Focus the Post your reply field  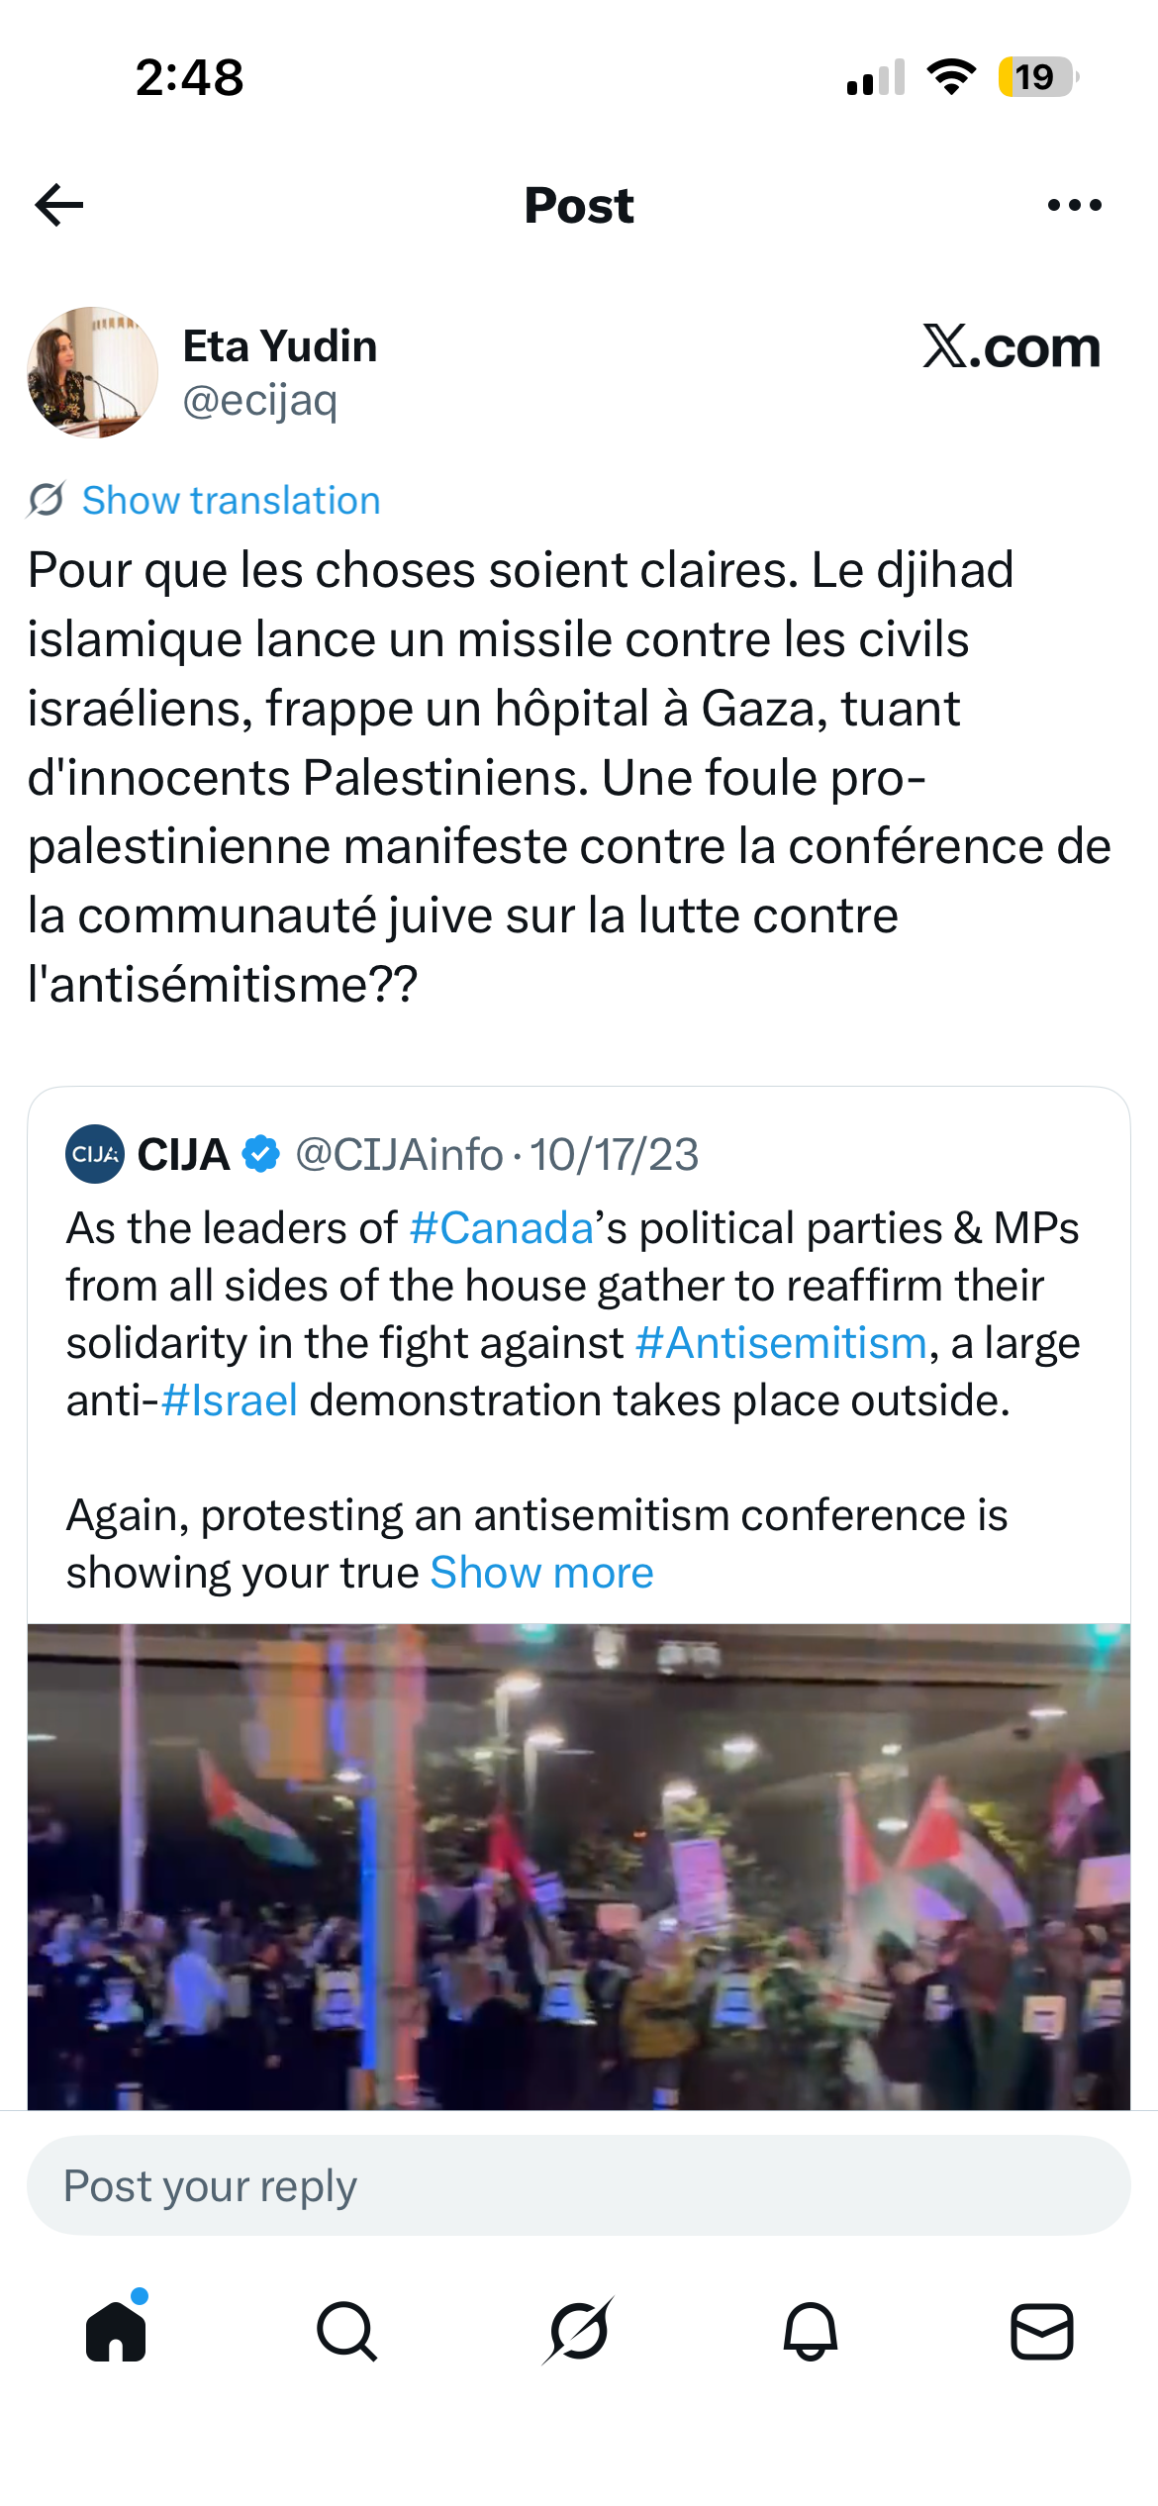pos(579,2185)
